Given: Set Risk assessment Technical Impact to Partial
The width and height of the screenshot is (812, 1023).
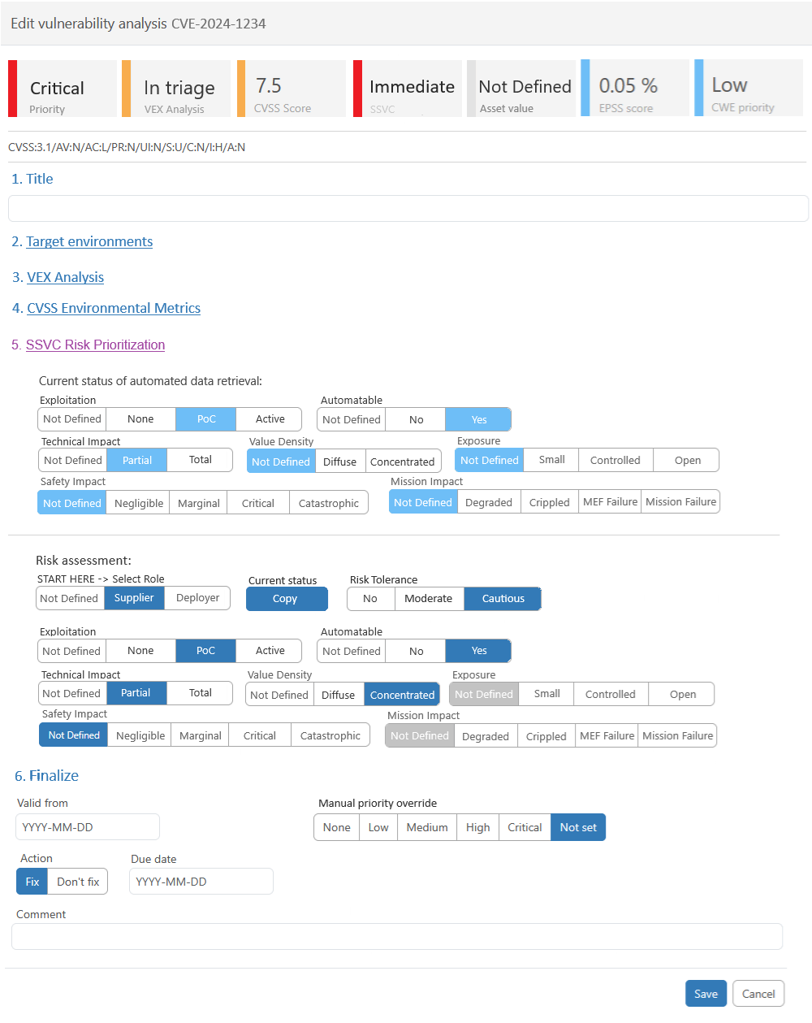Looking at the screenshot, I should tap(136, 693).
